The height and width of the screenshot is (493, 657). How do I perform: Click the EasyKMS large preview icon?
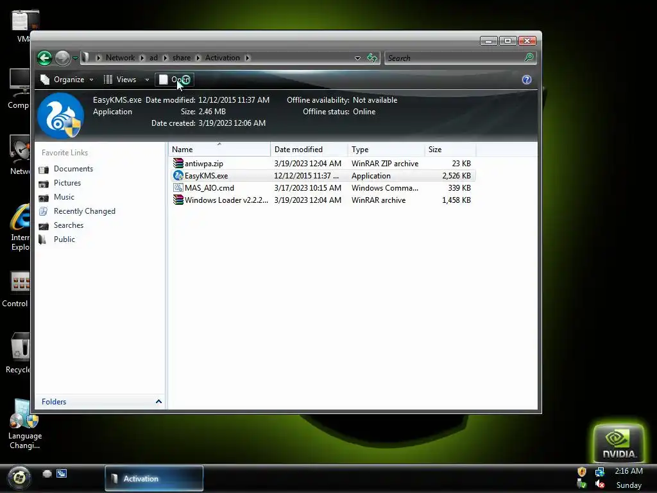pos(60,116)
